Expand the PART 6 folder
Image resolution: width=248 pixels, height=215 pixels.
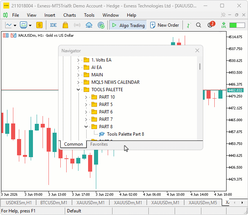86,112
